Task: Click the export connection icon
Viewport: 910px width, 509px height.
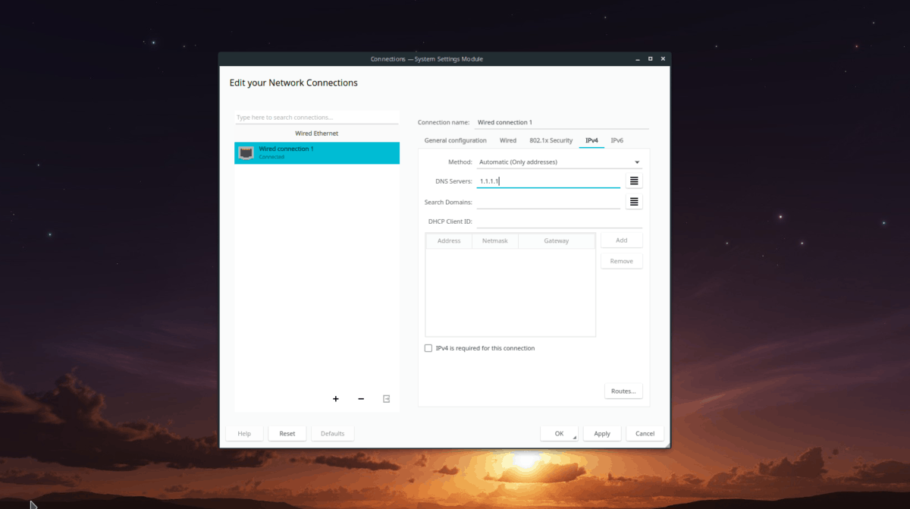Action: pos(386,399)
